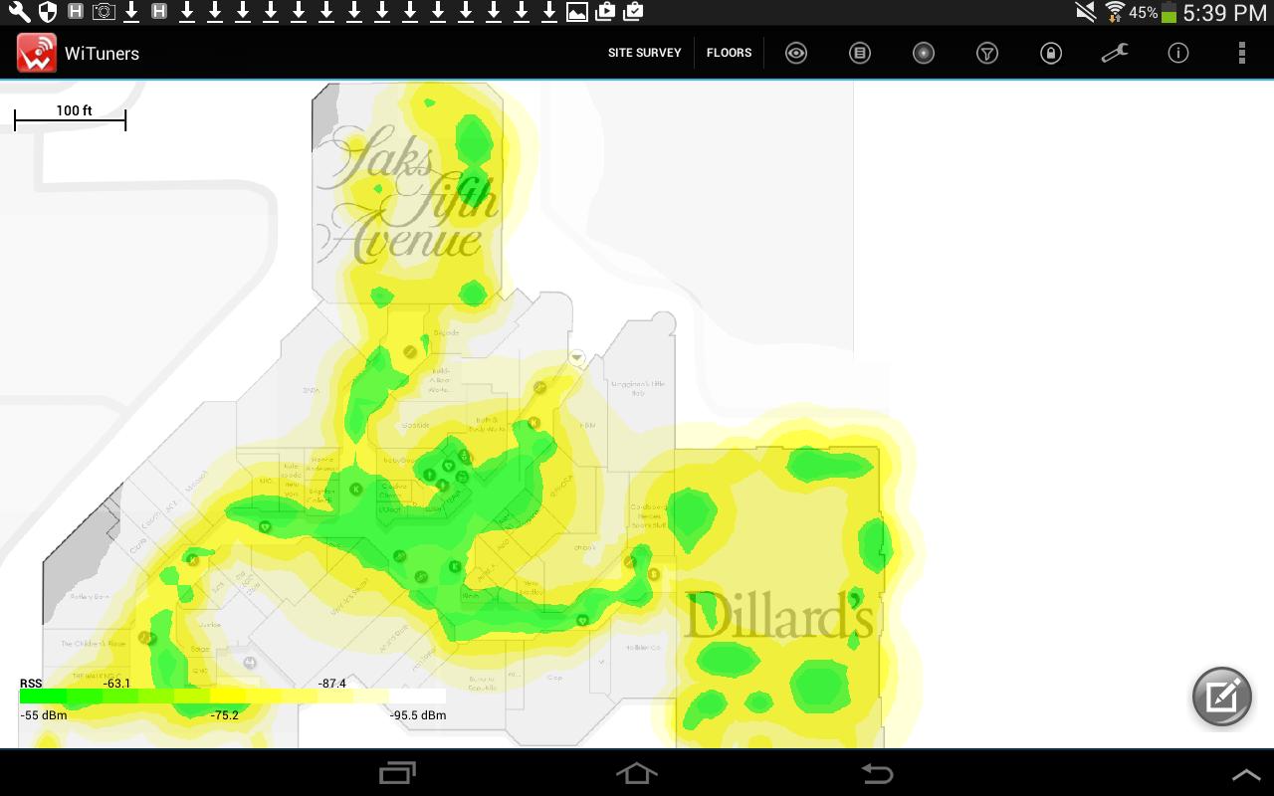Tap the shield icon in status bar
Image resolution: width=1274 pixels, height=796 pixels.
click(47, 12)
